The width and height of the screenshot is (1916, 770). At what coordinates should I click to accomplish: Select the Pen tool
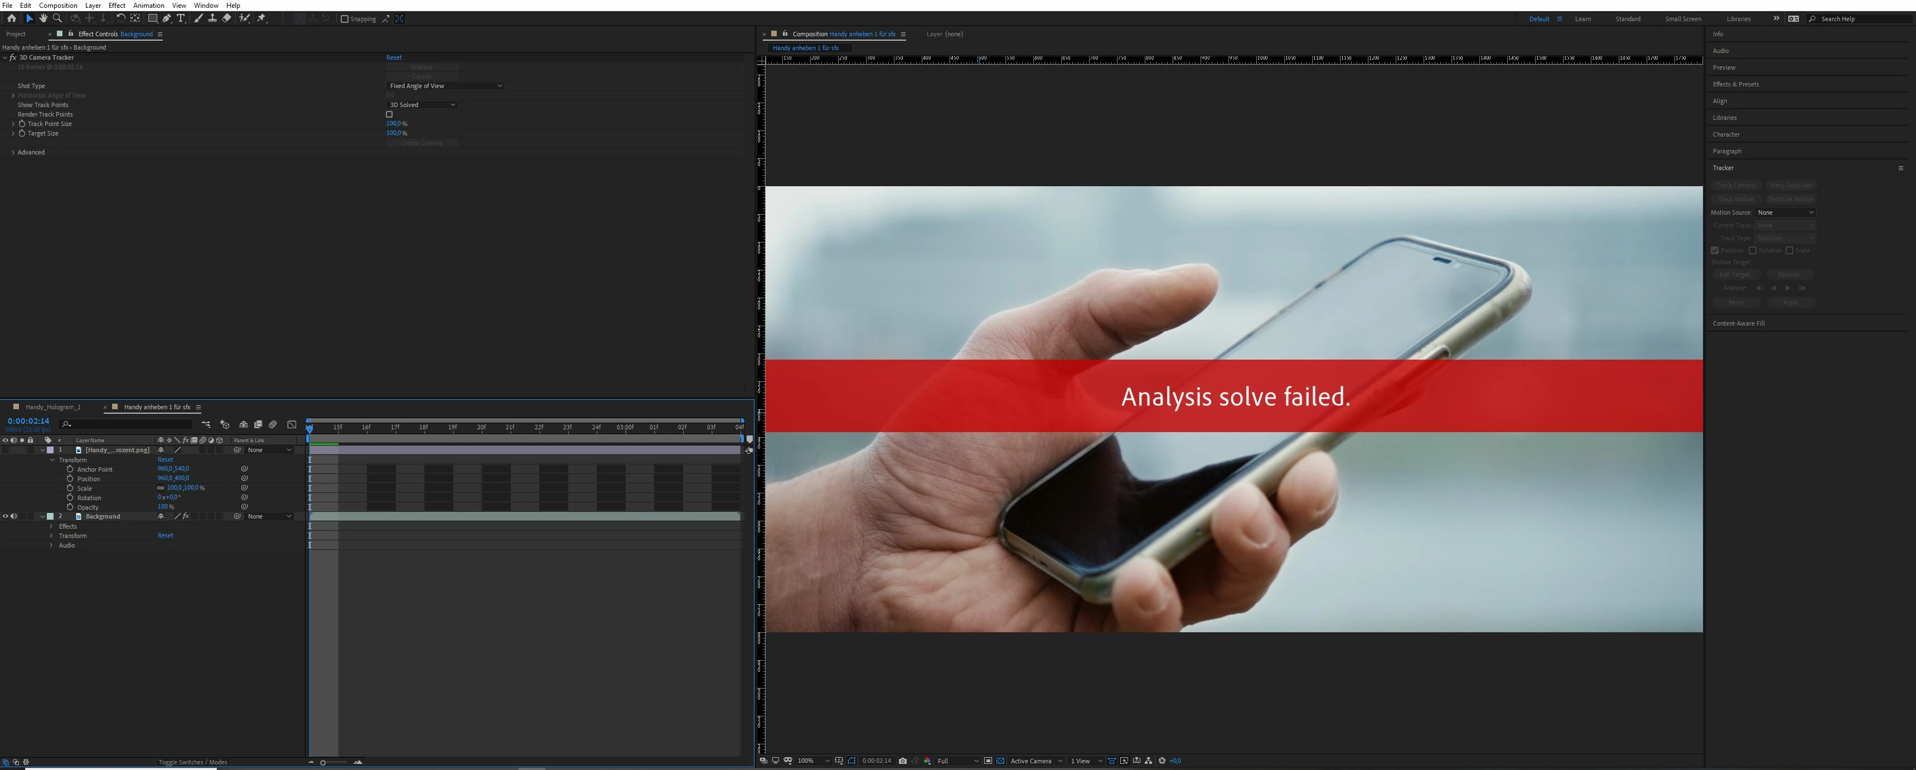(x=167, y=18)
